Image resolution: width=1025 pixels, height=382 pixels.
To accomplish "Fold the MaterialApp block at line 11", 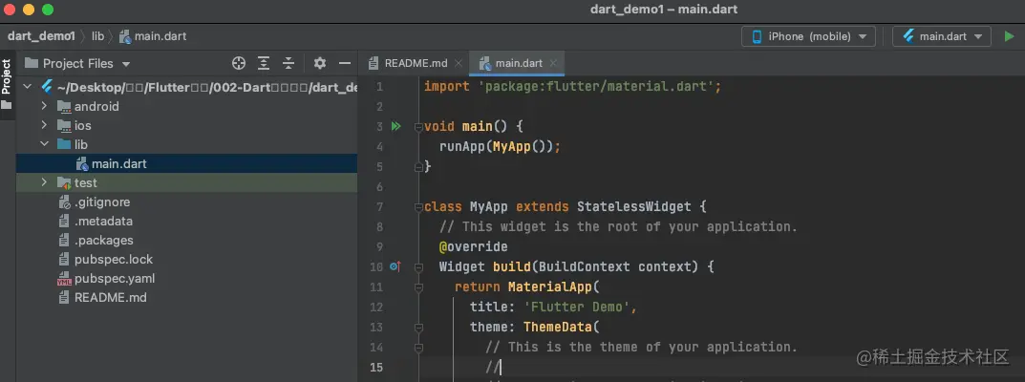I will (418, 286).
